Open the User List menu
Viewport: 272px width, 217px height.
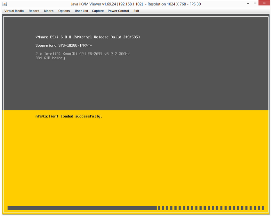(81, 11)
